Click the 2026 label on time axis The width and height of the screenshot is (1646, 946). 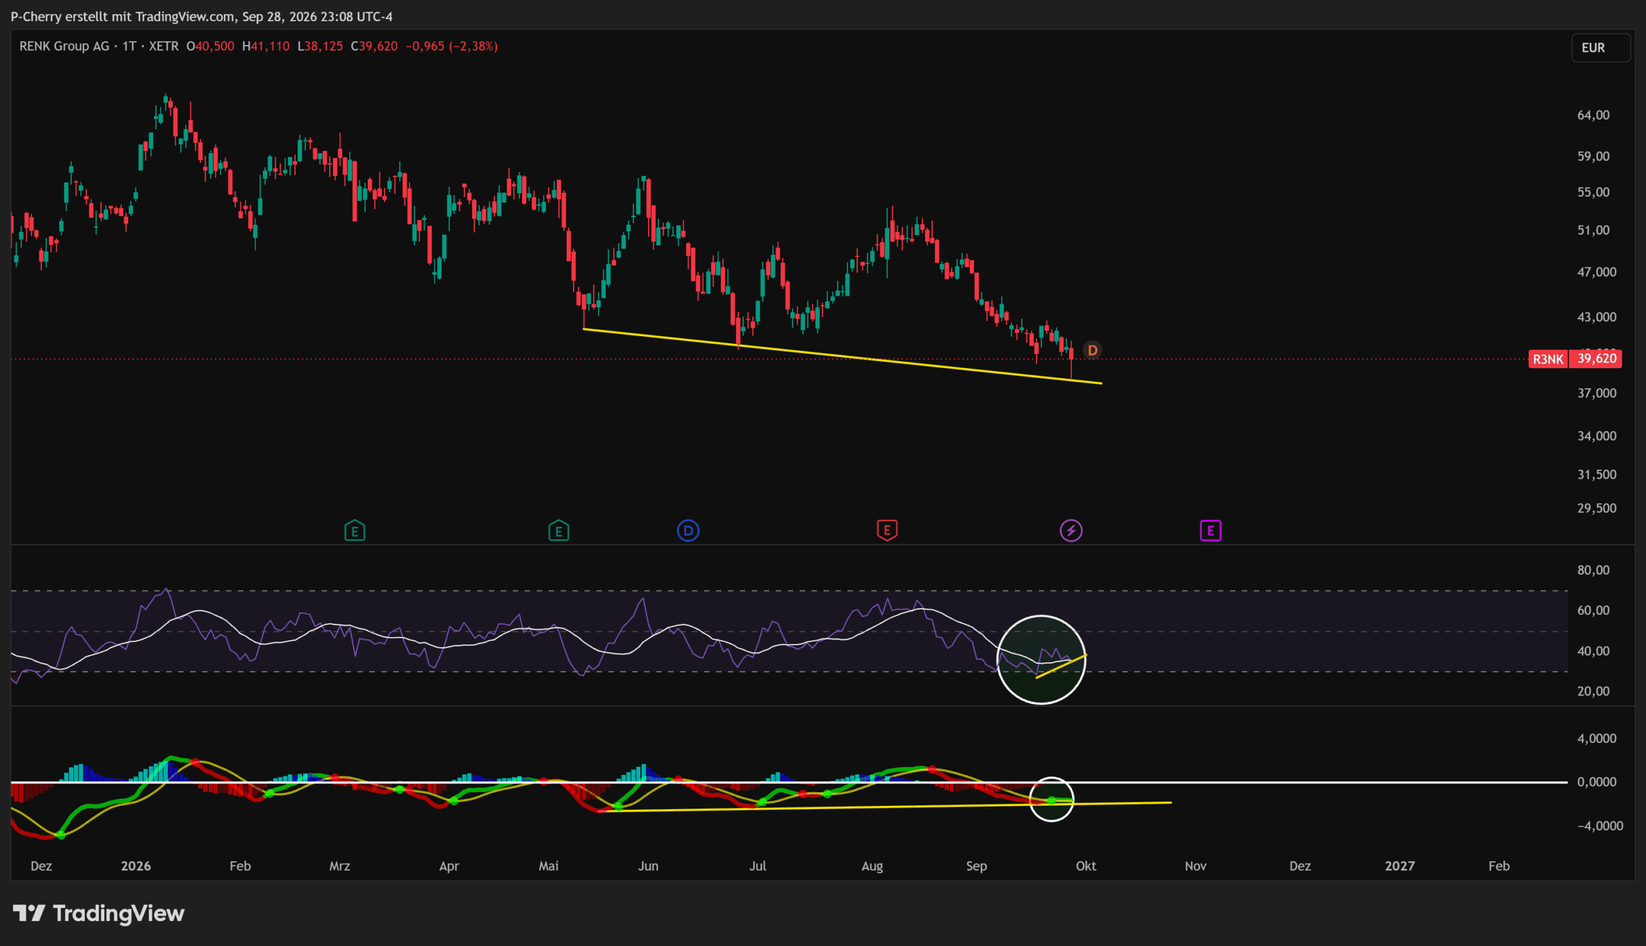136,866
